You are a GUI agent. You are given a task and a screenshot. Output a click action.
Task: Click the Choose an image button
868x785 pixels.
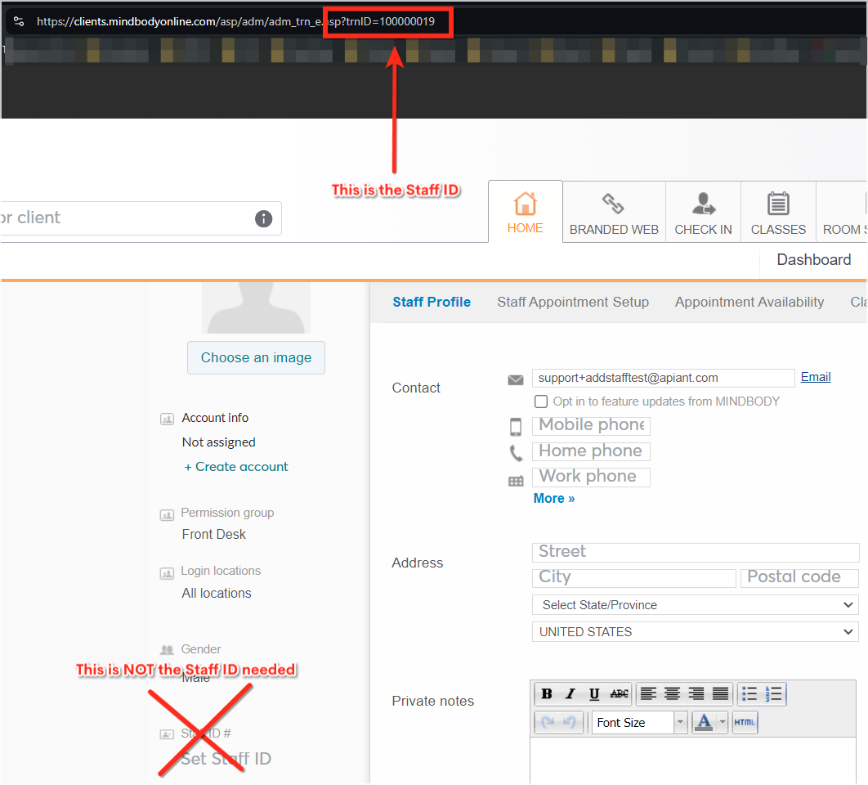tap(256, 357)
